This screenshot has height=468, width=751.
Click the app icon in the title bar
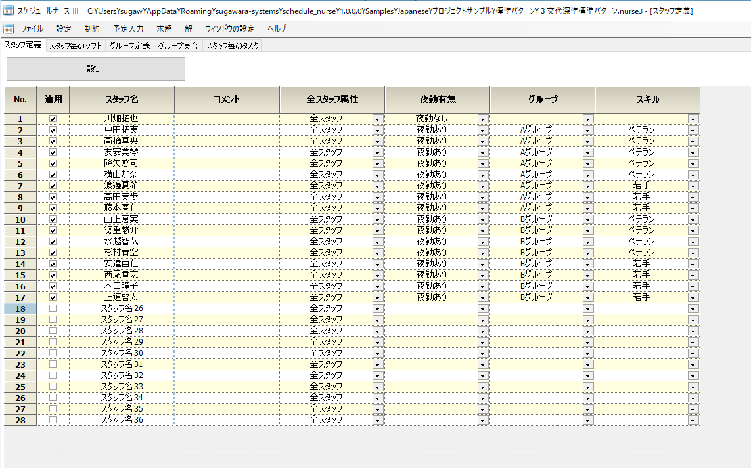tap(8, 11)
